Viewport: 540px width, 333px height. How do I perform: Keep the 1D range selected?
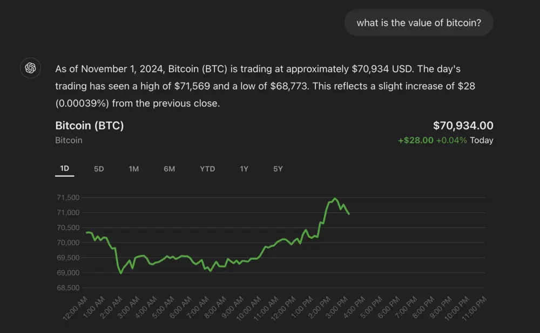tap(64, 168)
